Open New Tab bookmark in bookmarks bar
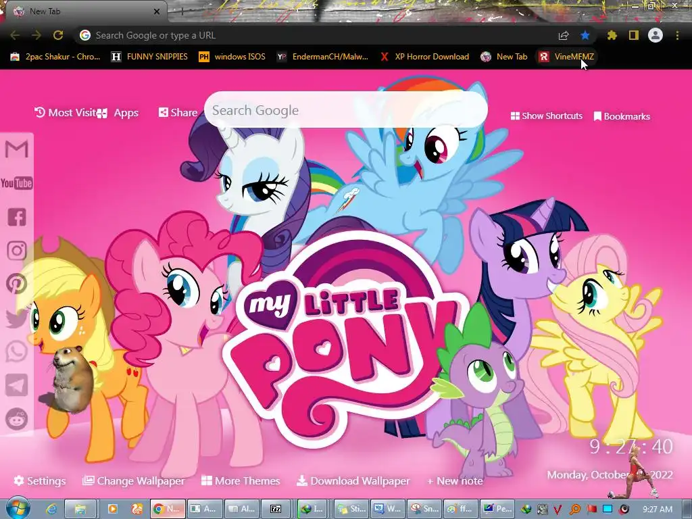This screenshot has width=692, height=519. tap(504, 57)
